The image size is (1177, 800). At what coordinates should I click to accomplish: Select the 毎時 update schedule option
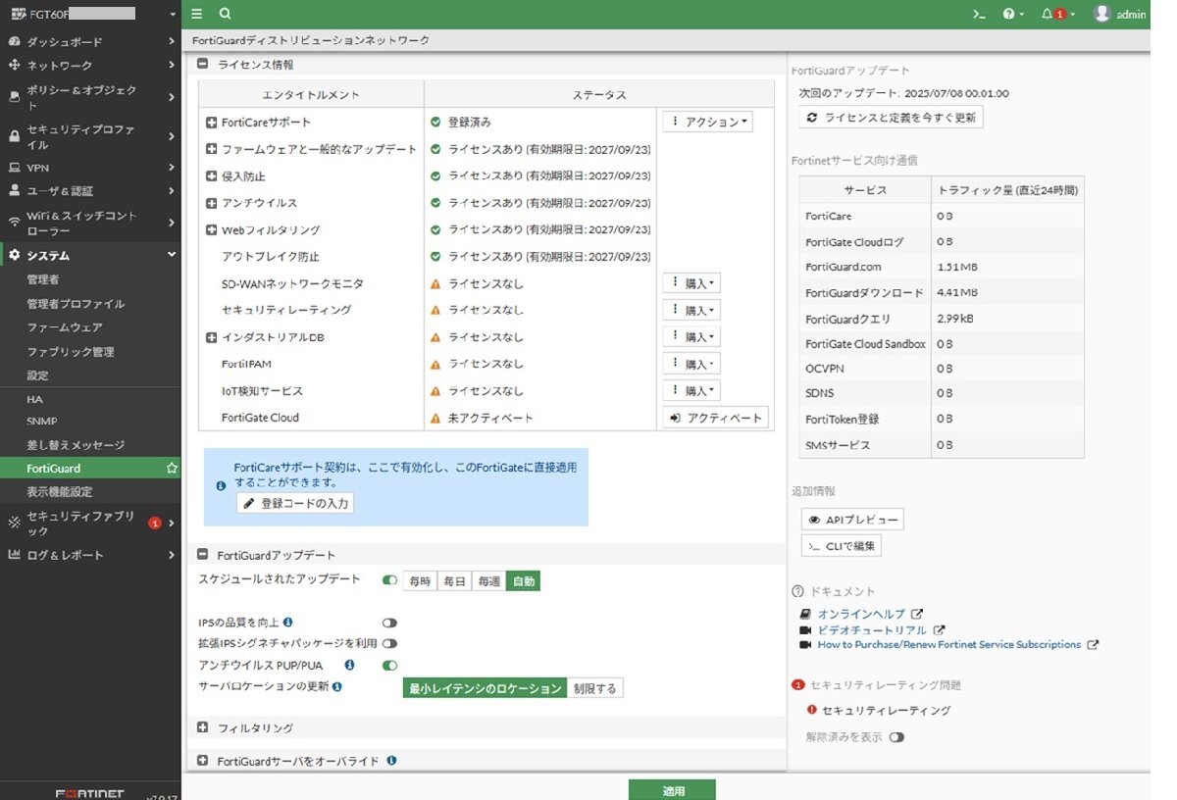[420, 581]
